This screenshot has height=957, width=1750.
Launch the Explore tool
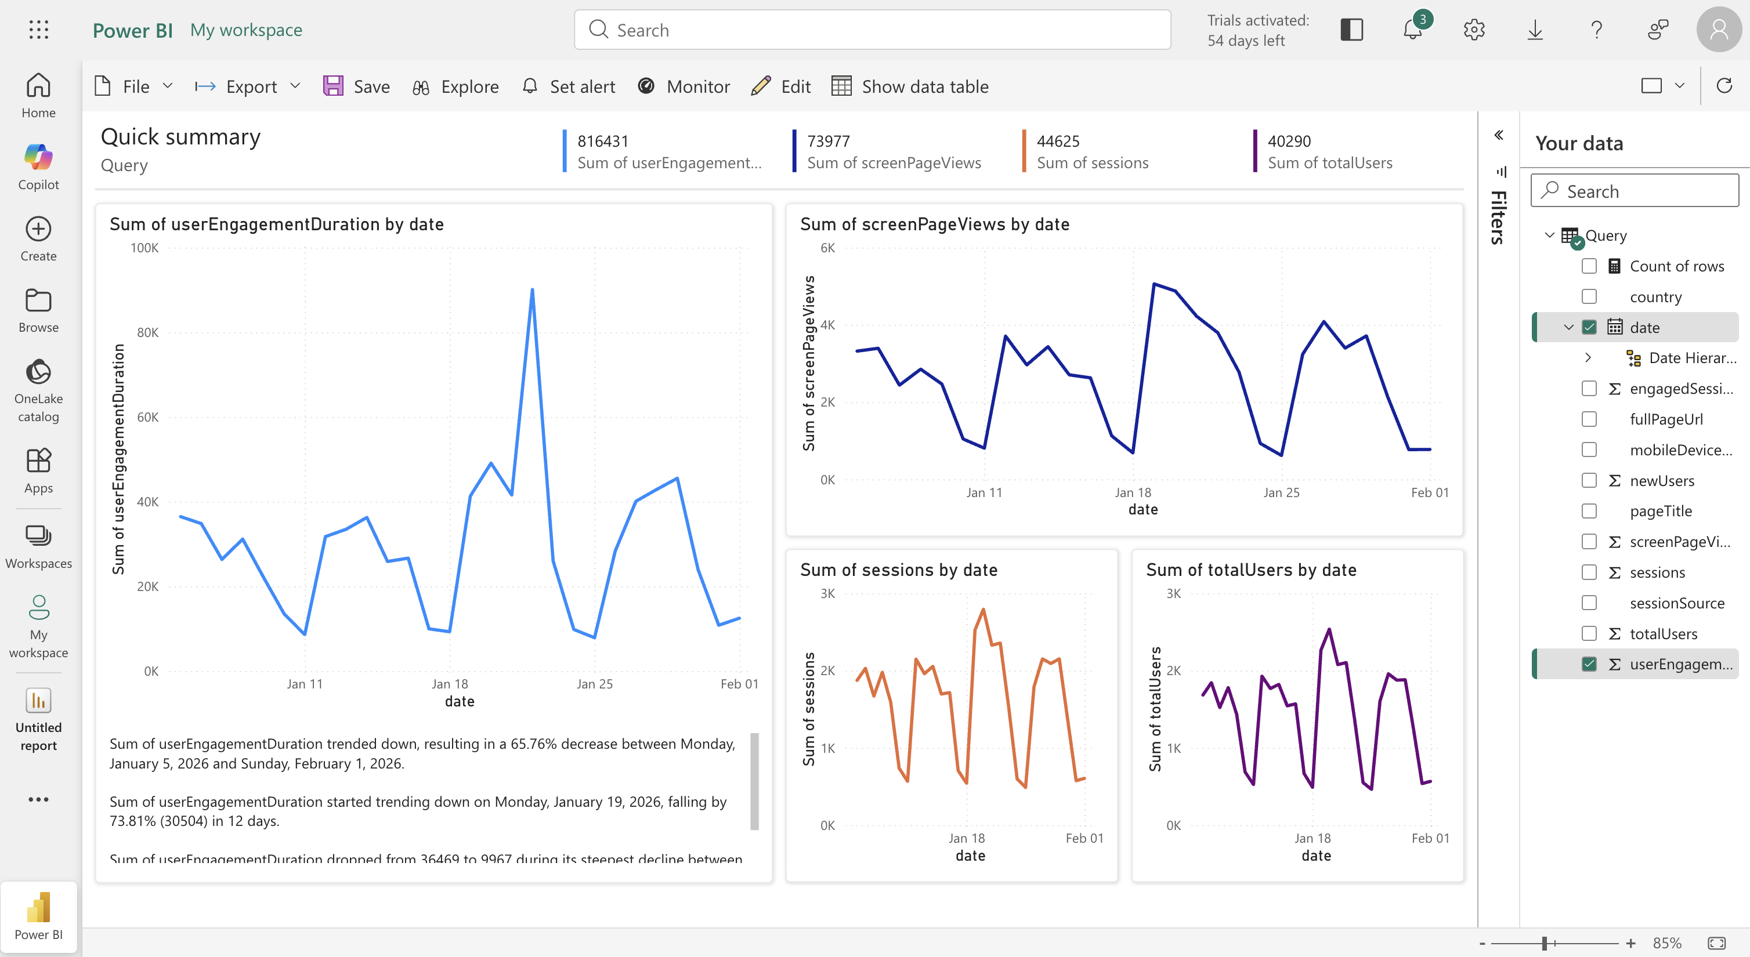pos(455,86)
